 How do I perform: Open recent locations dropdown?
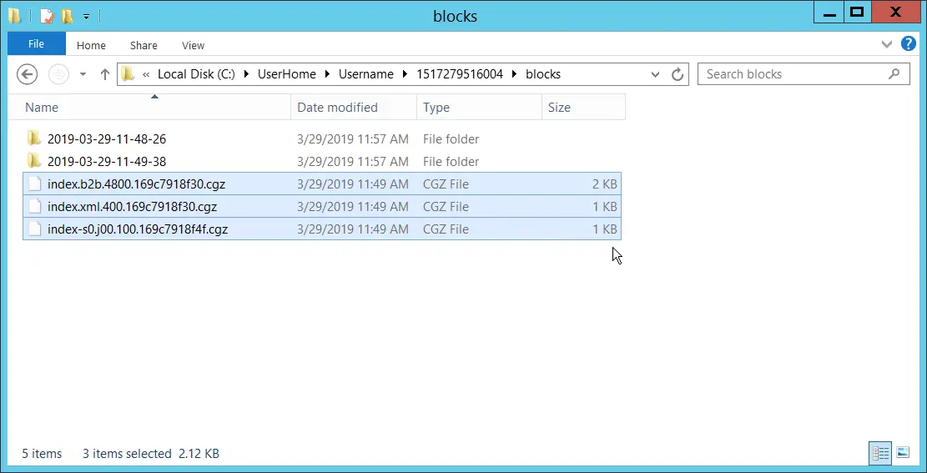[83, 74]
